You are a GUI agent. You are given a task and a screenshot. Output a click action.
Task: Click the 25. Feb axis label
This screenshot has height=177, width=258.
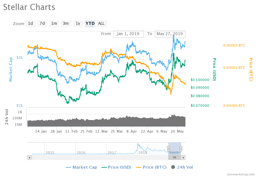click(86, 132)
